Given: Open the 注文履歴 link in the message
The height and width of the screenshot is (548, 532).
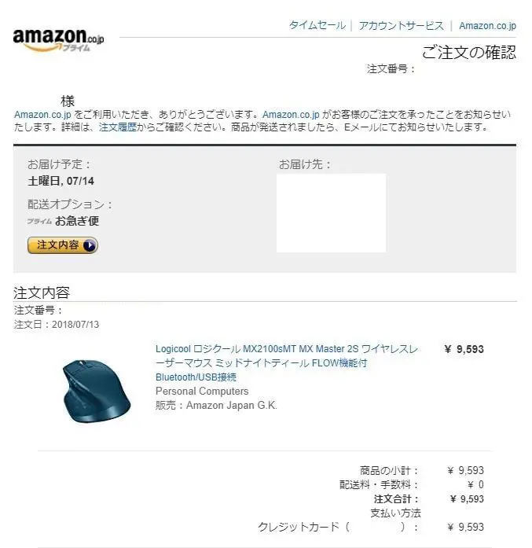Looking at the screenshot, I should [118, 127].
